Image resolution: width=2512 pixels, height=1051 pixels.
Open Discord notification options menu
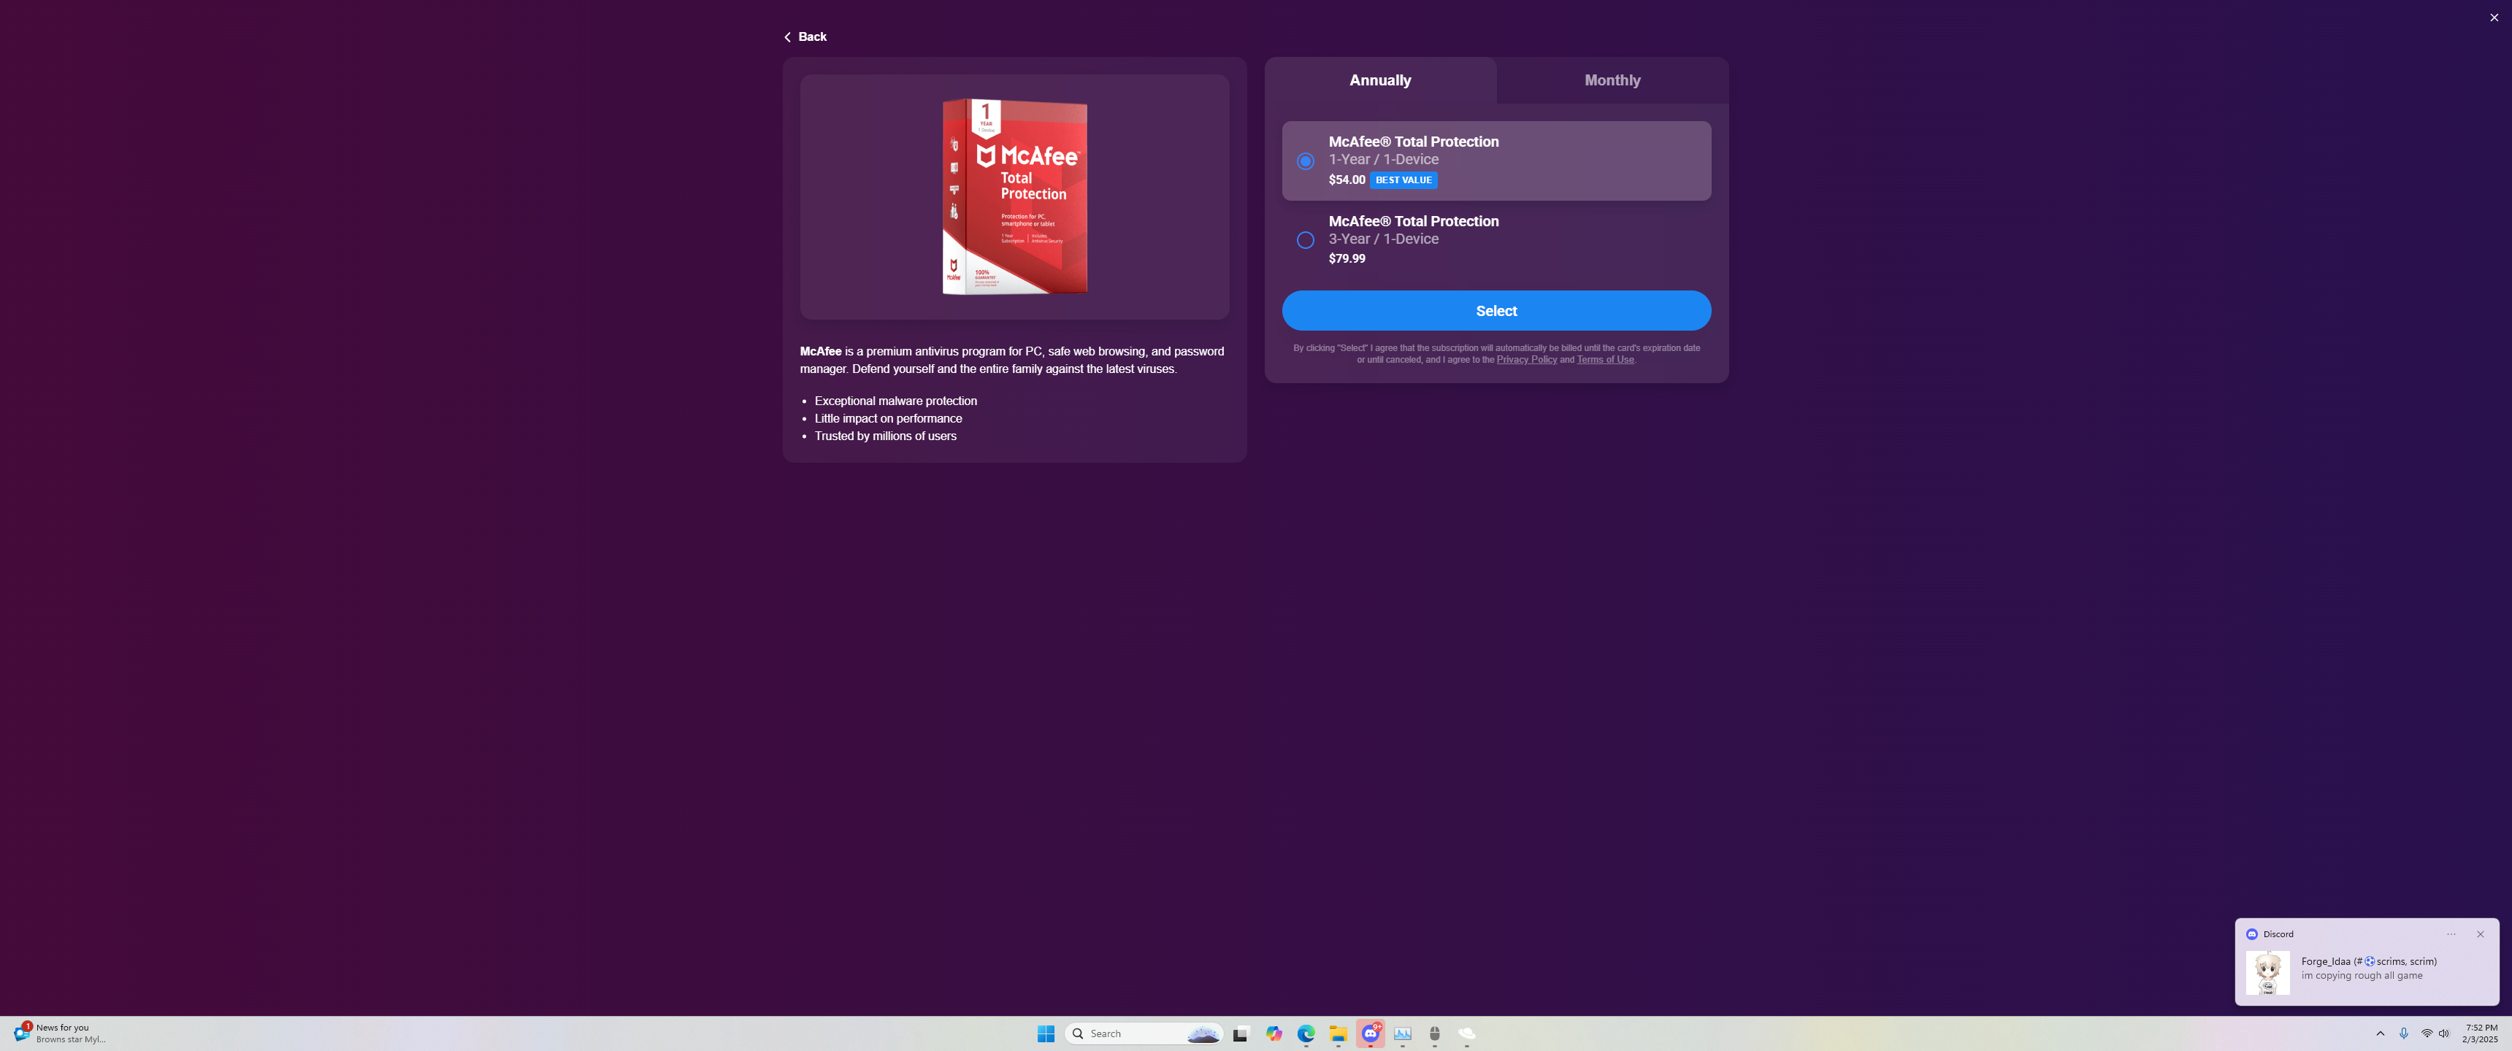tap(2451, 934)
